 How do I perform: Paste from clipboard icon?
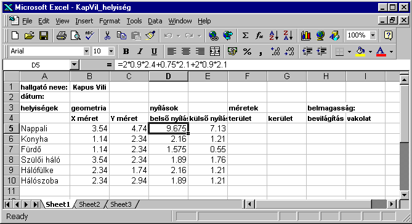136,36
